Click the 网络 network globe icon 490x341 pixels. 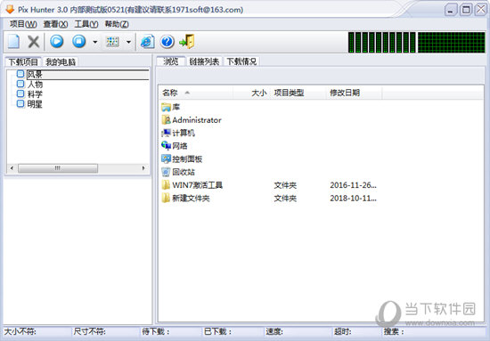coord(166,146)
